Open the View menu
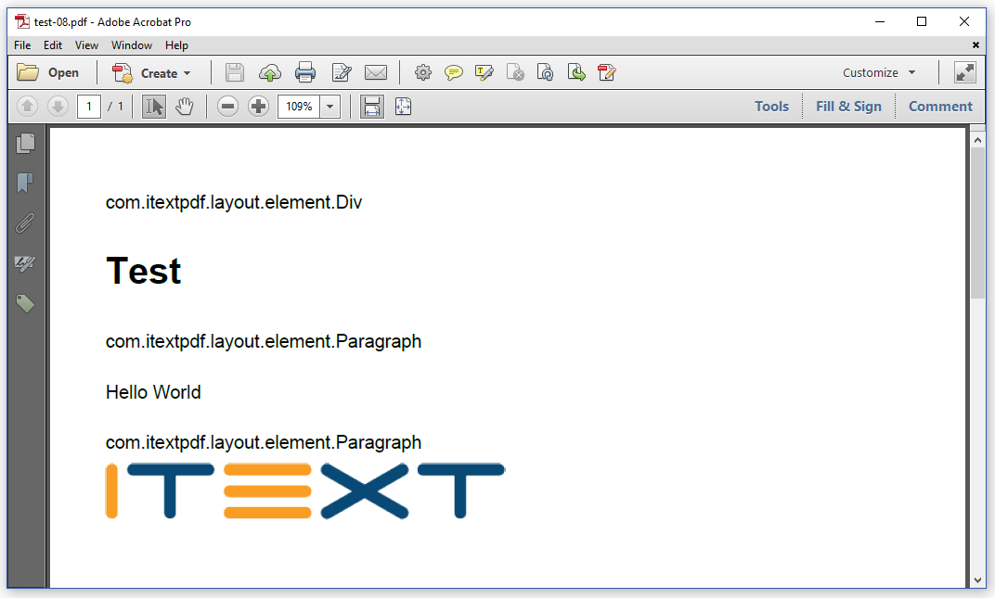 pos(86,45)
